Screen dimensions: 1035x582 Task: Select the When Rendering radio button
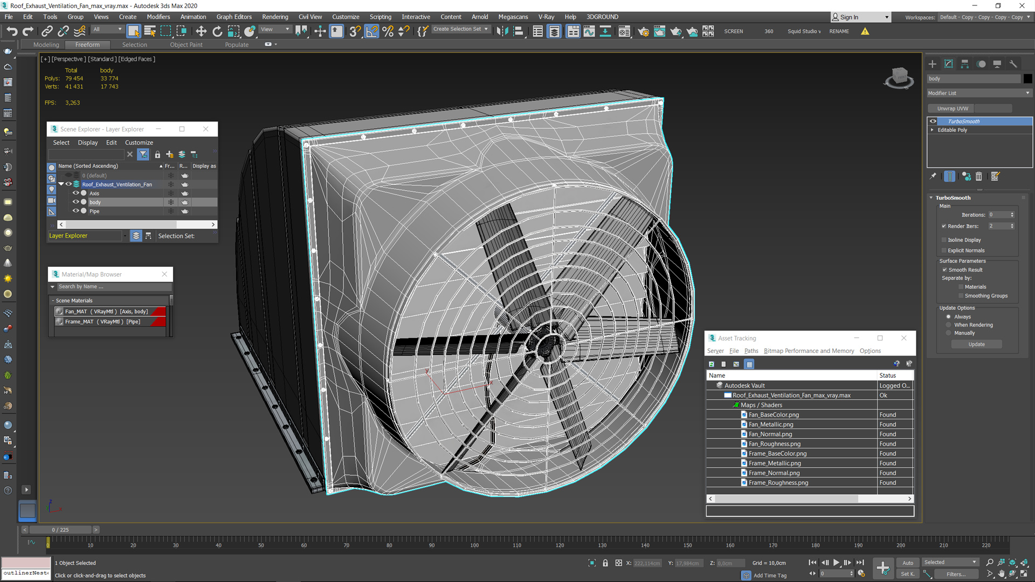948,325
